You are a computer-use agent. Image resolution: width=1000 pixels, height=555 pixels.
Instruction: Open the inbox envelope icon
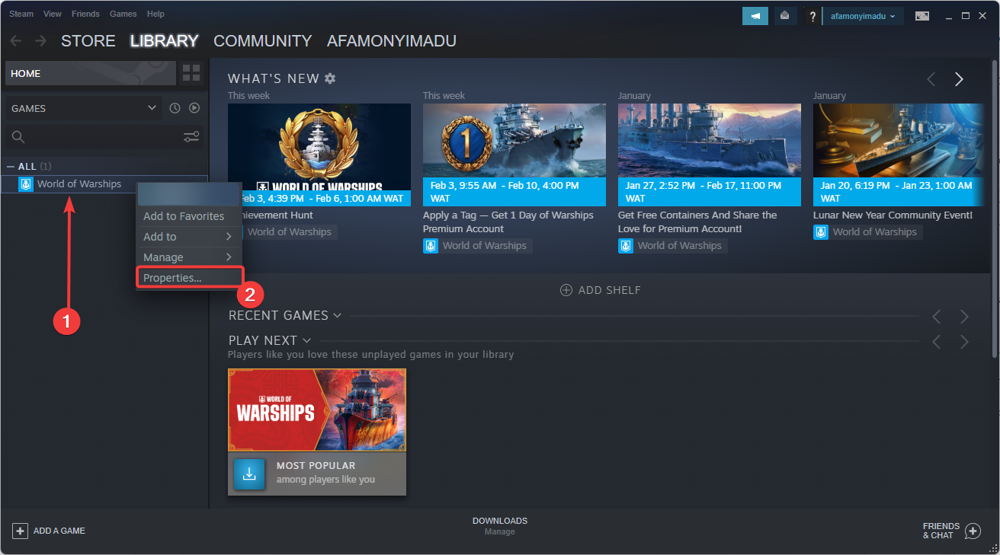784,16
